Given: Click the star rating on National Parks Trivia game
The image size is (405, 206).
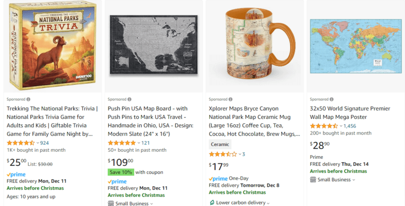Looking at the screenshot, I should [20, 143].
